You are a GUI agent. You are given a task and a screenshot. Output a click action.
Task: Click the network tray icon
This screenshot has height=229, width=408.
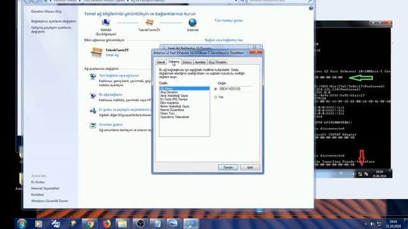pos(379,224)
